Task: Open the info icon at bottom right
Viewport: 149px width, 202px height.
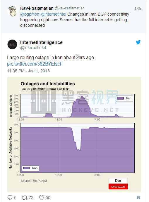Action: (138, 198)
